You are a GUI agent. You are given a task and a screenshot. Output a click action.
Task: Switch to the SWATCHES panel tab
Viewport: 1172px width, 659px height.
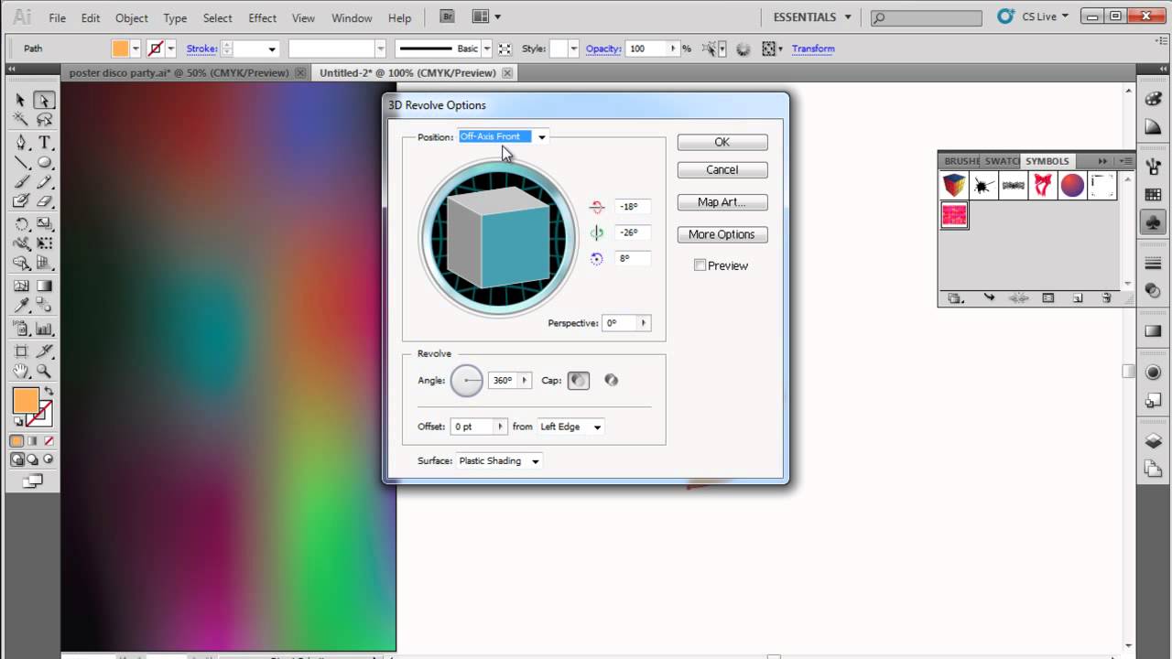(1002, 161)
